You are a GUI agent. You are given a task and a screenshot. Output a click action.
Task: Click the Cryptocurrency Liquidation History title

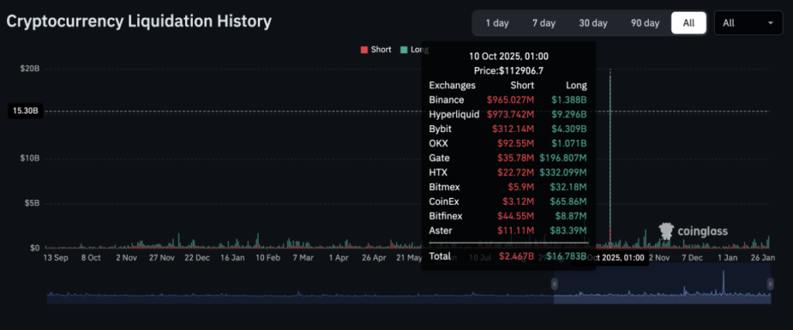coord(139,22)
